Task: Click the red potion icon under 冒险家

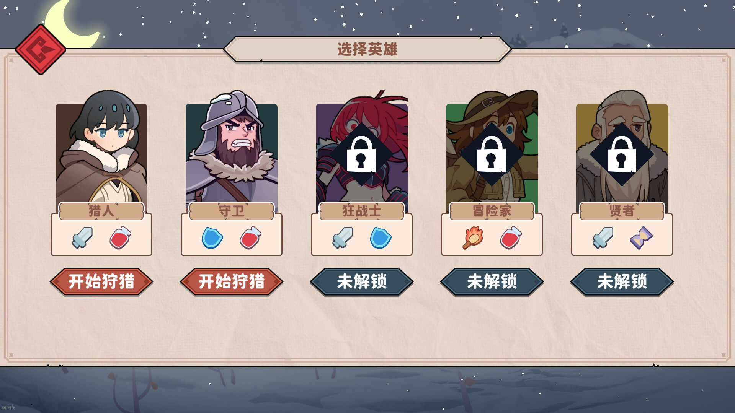Action: 511,237
